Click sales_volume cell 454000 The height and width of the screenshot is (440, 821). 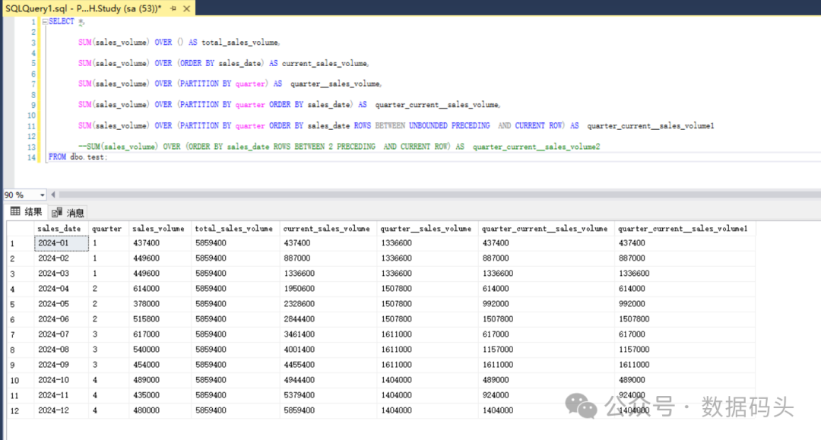pyautogui.click(x=160, y=365)
